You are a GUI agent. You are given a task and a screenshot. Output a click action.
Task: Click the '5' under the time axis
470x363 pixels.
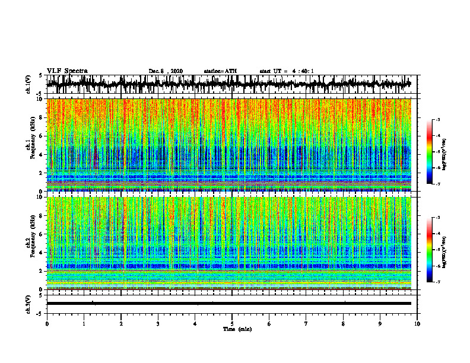[x=232, y=324]
